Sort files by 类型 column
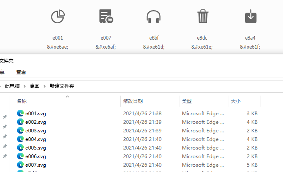Viewport: 283px width, 172px height. [187, 101]
